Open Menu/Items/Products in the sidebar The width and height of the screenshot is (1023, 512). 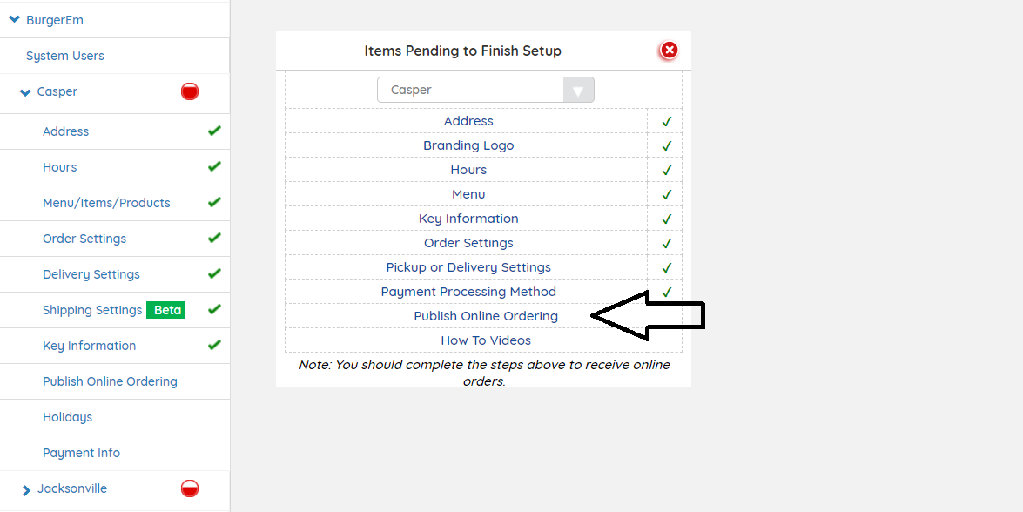tap(106, 203)
